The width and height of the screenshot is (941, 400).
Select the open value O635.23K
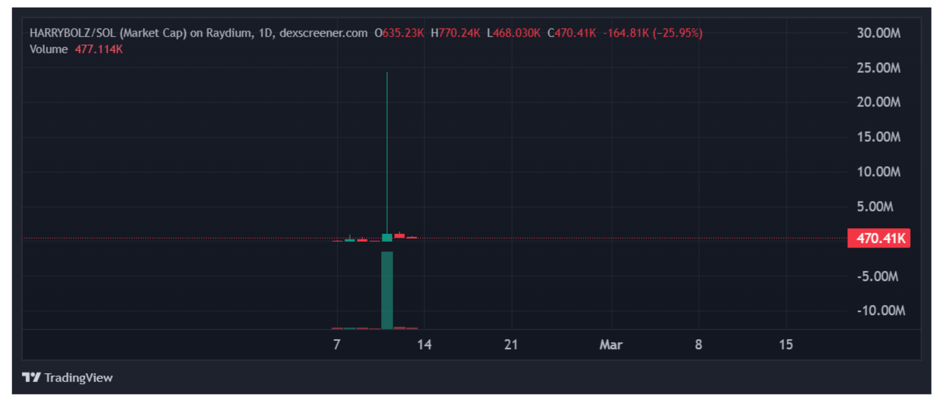coord(399,33)
